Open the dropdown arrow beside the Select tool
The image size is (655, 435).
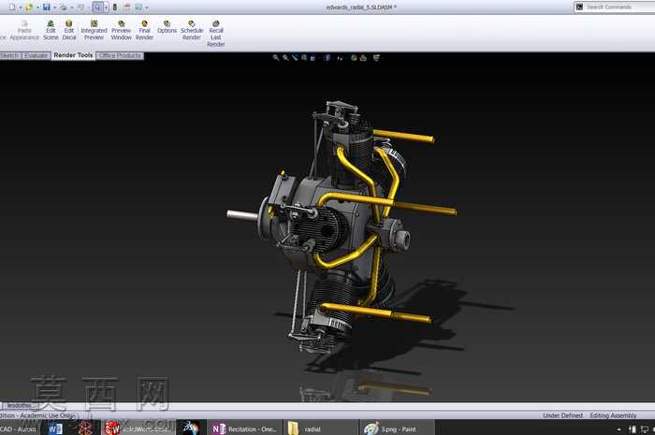click(106, 7)
